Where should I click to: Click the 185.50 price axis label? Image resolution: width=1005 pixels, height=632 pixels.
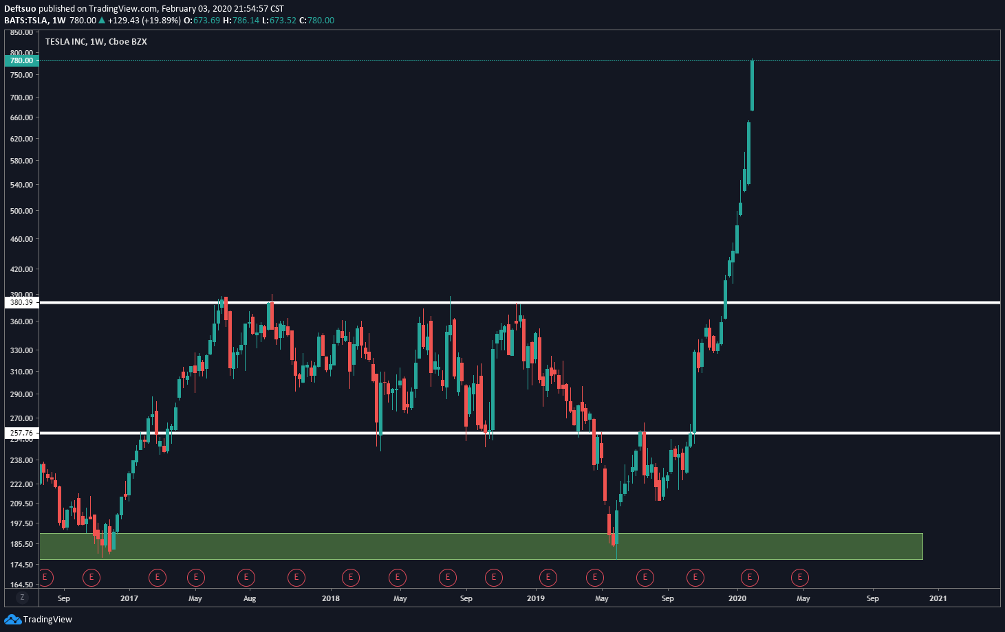pos(21,544)
